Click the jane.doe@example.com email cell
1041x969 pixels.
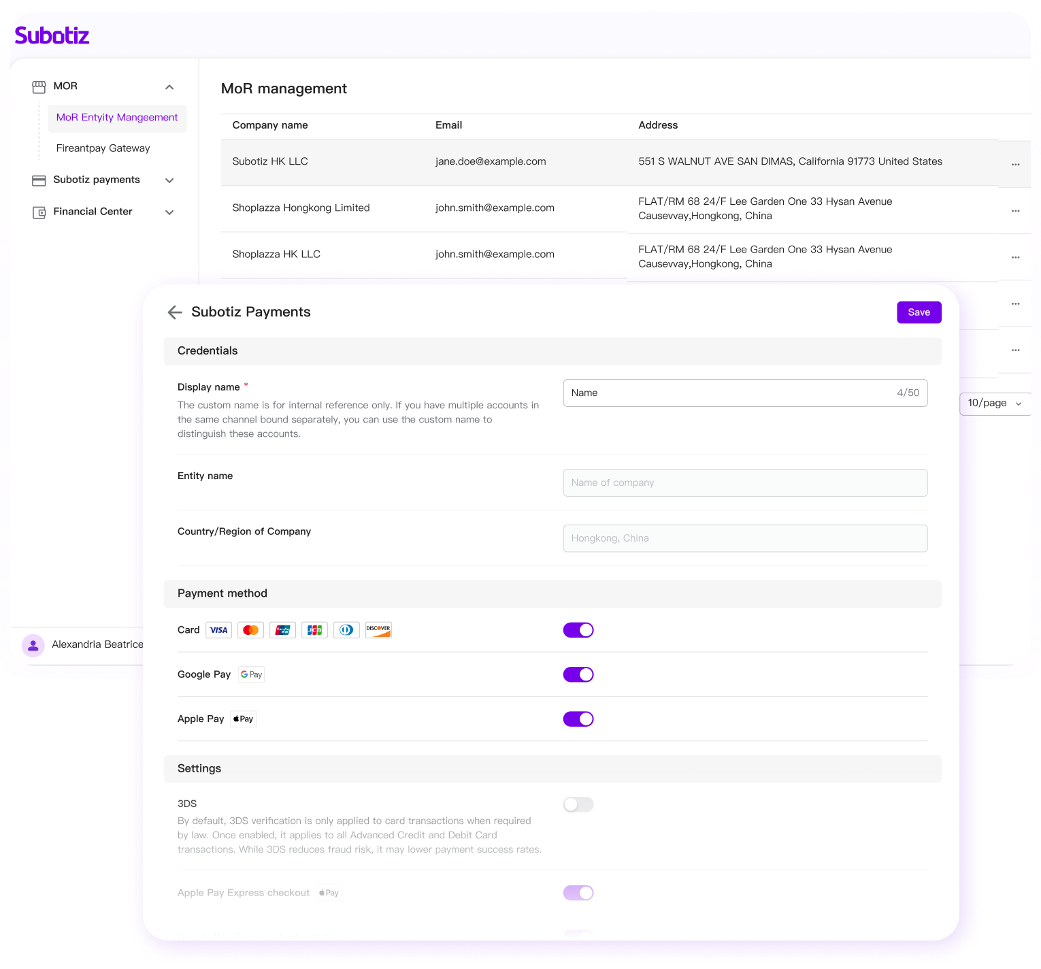(x=491, y=162)
